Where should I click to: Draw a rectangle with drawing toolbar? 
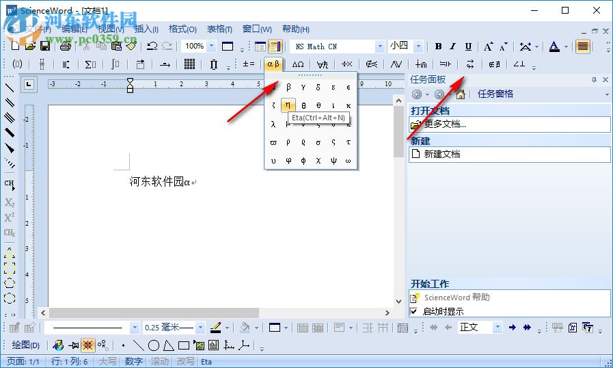click(x=183, y=345)
